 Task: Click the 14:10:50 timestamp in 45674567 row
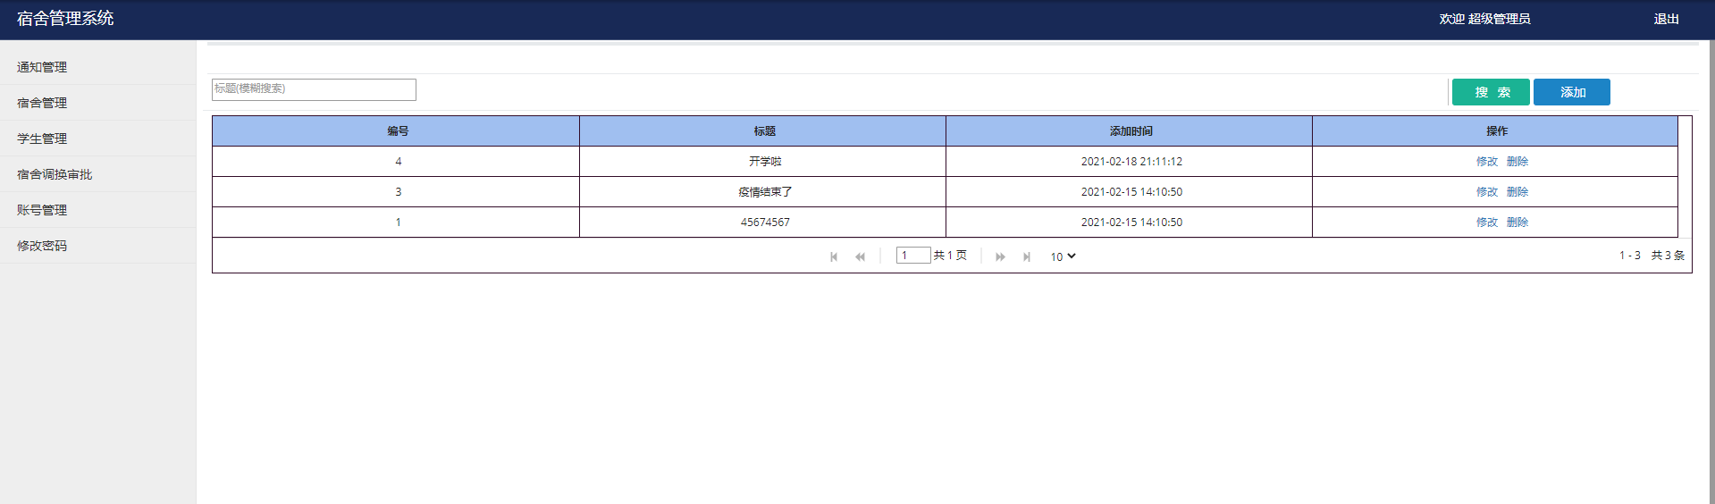[x=1129, y=223]
